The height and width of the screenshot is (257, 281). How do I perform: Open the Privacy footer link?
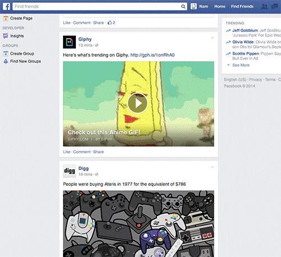coord(256,80)
